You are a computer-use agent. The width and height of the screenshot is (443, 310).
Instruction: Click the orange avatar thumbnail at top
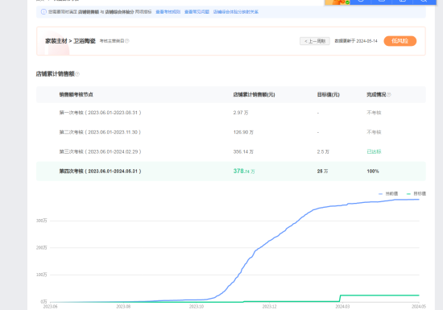point(337,2)
